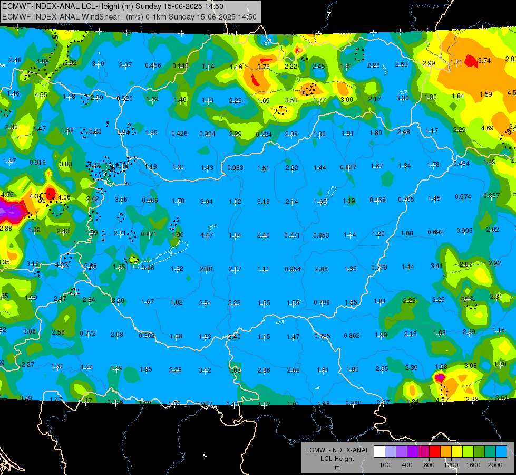Click the vivid violet legend swatch
The height and width of the screenshot is (475, 516).
pyautogui.click(x=413, y=452)
